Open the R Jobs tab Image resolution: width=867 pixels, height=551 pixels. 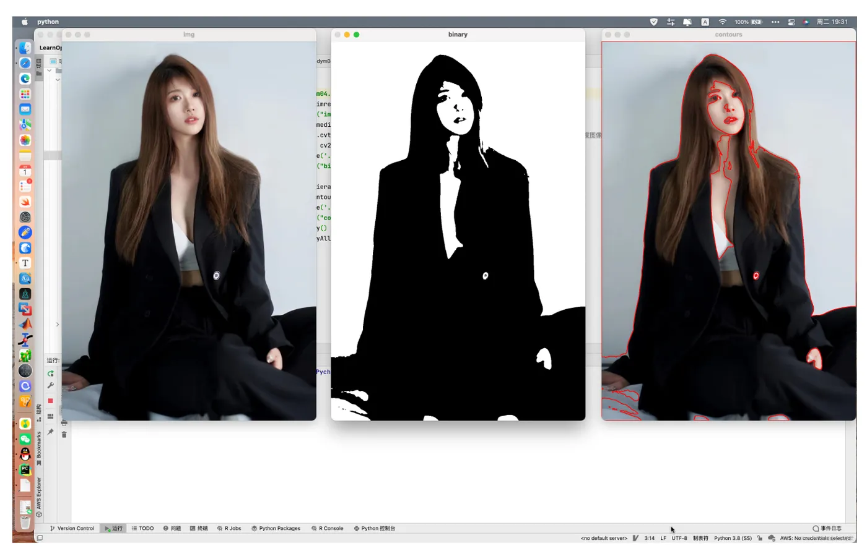tap(229, 529)
